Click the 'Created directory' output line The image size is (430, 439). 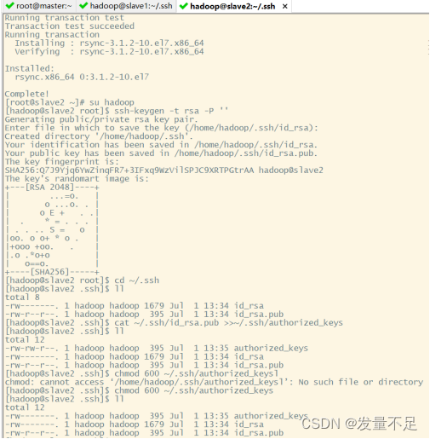[99, 136]
